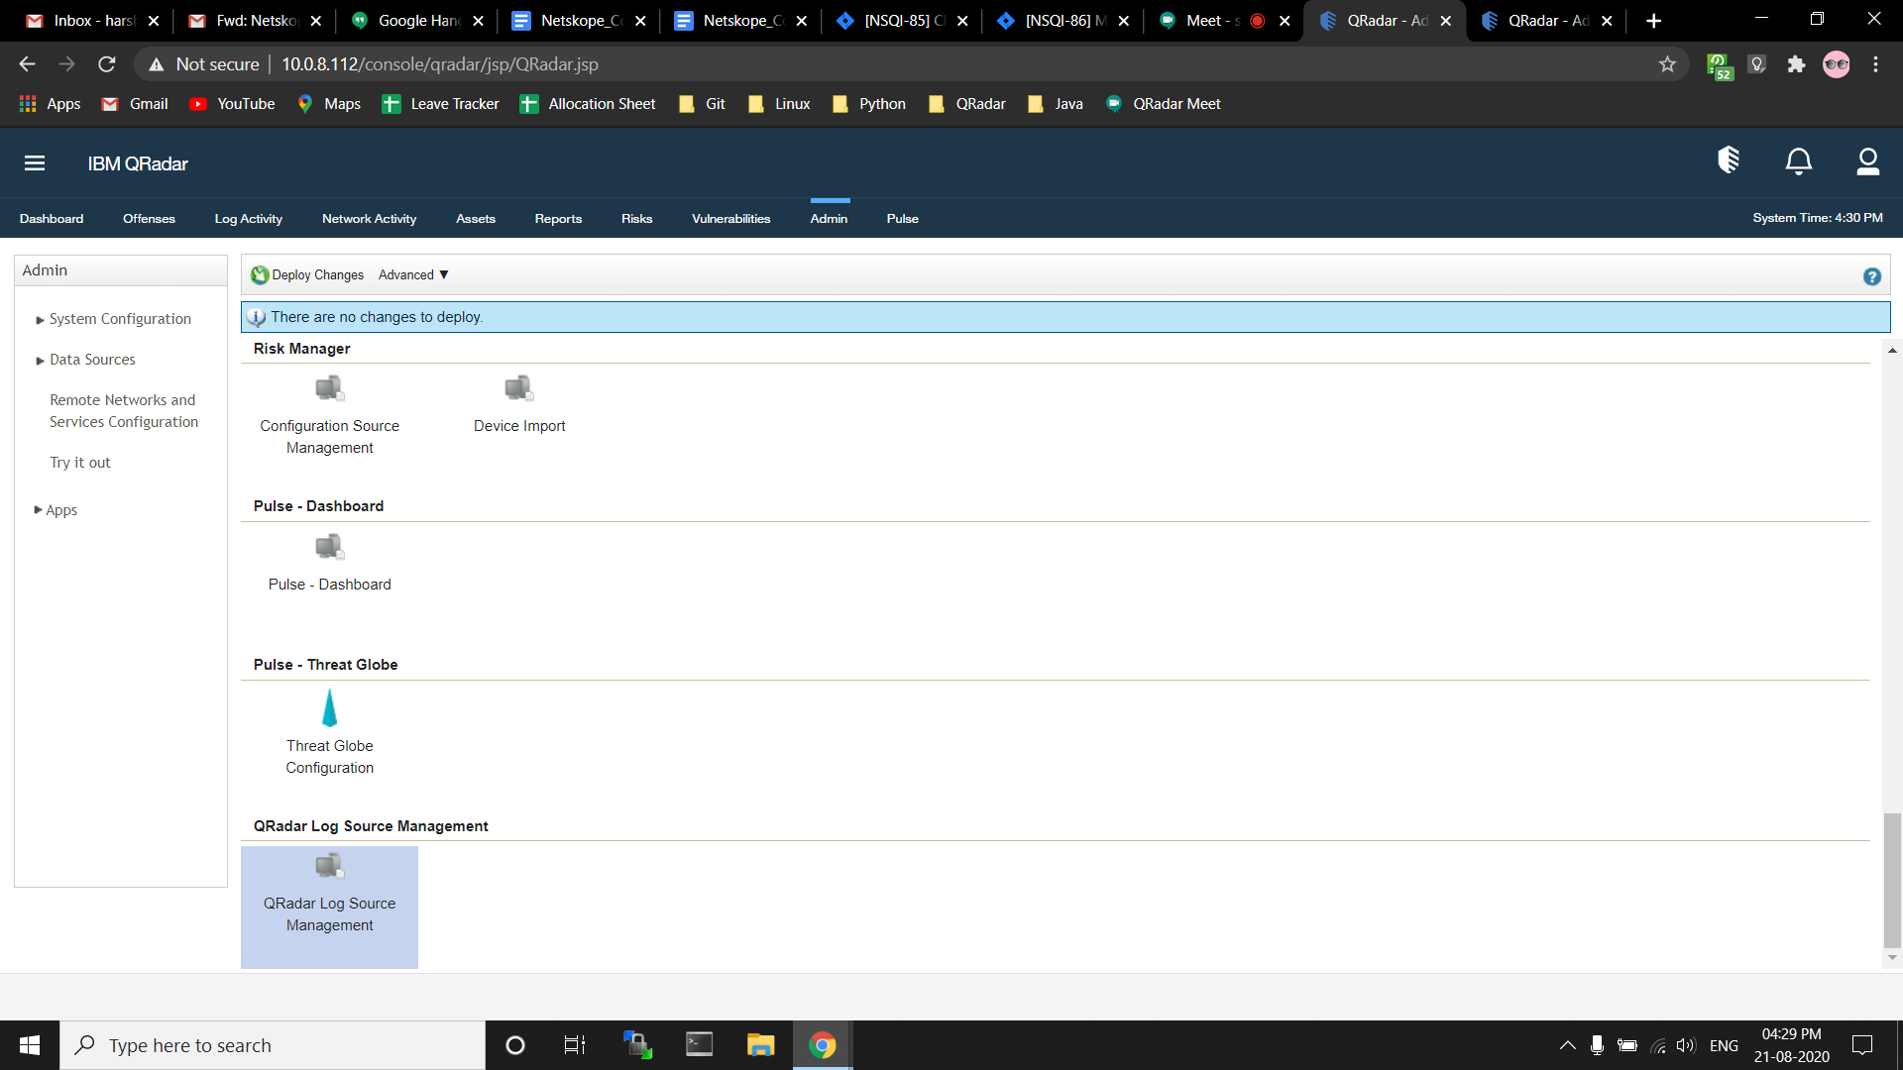The width and height of the screenshot is (1903, 1070).
Task: Open QRadar notifications bell
Action: click(1798, 161)
